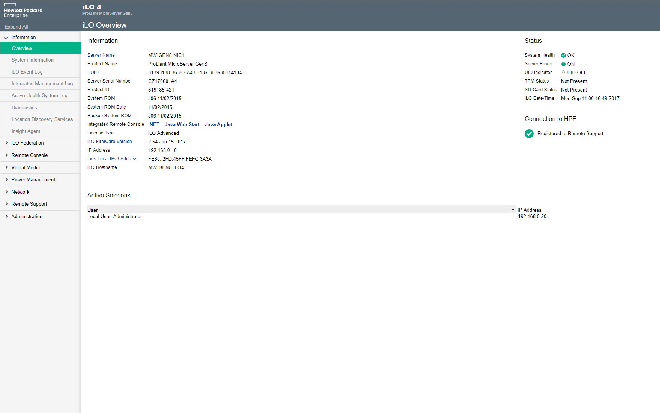Click the System Health OK check icon
Image resolution: width=660 pixels, height=413 pixels.
click(x=563, y=56)
